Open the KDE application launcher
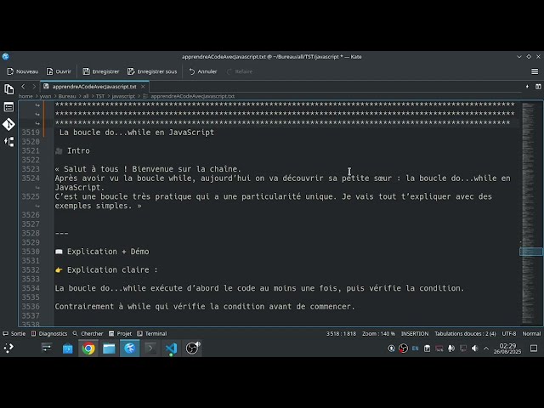544x408 pixels. coord(8,348)
